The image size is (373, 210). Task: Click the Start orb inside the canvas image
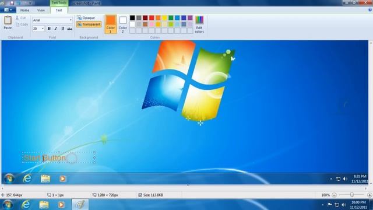point(9,178)
